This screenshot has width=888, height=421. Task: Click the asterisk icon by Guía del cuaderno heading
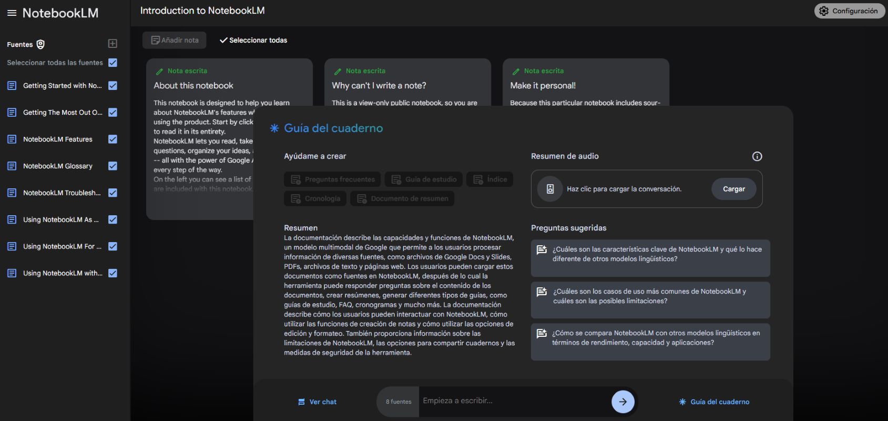click(274, 128)
